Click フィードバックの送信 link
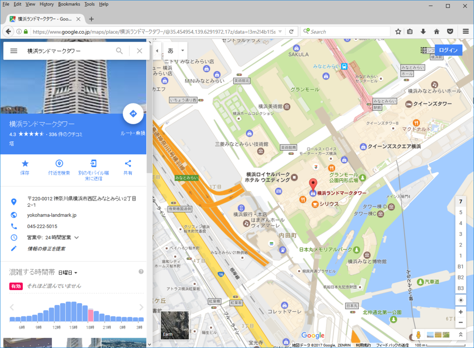Image resolution: width=474 pixels, height=348 pixels. 393,345
